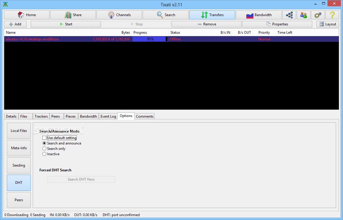Open the Bandwidth section

pos(259,15)
